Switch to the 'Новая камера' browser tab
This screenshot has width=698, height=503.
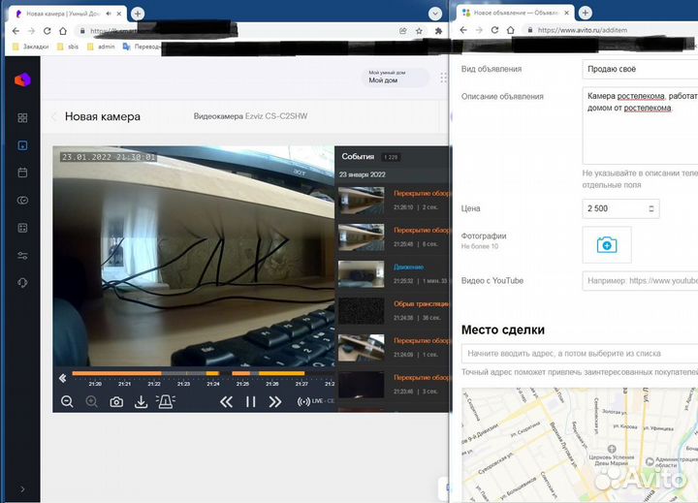[x=64, y=14]
